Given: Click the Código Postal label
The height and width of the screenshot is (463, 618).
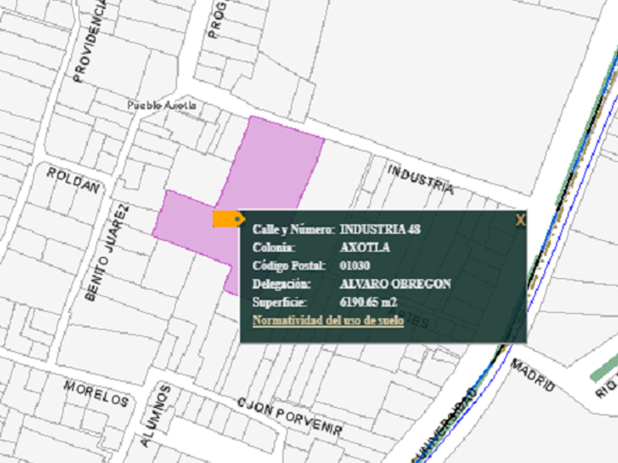Looking at the screenshot, I should click(289, 266).
